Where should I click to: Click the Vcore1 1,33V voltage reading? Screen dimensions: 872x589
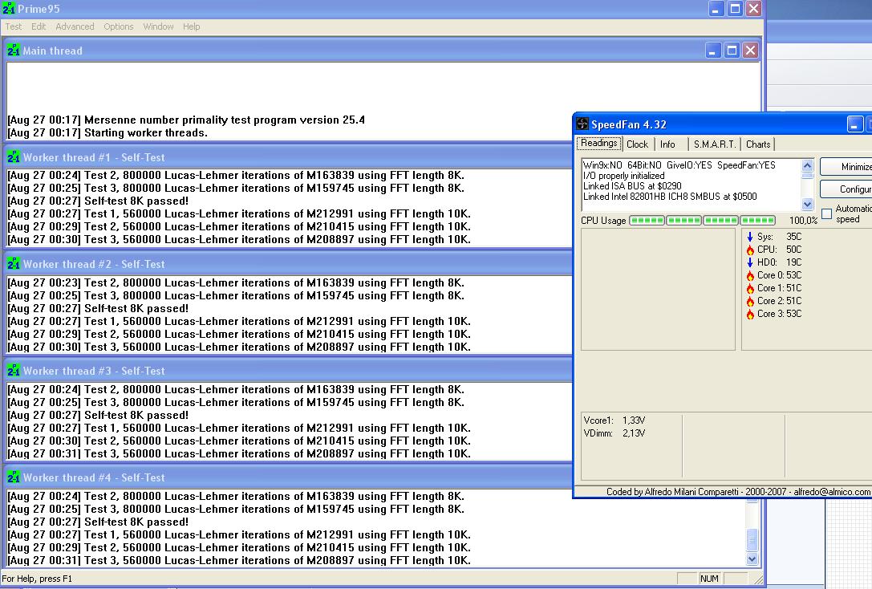(614, 420)
